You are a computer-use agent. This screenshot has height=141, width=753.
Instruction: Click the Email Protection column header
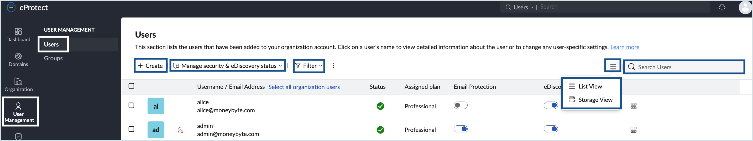[475, 87]
